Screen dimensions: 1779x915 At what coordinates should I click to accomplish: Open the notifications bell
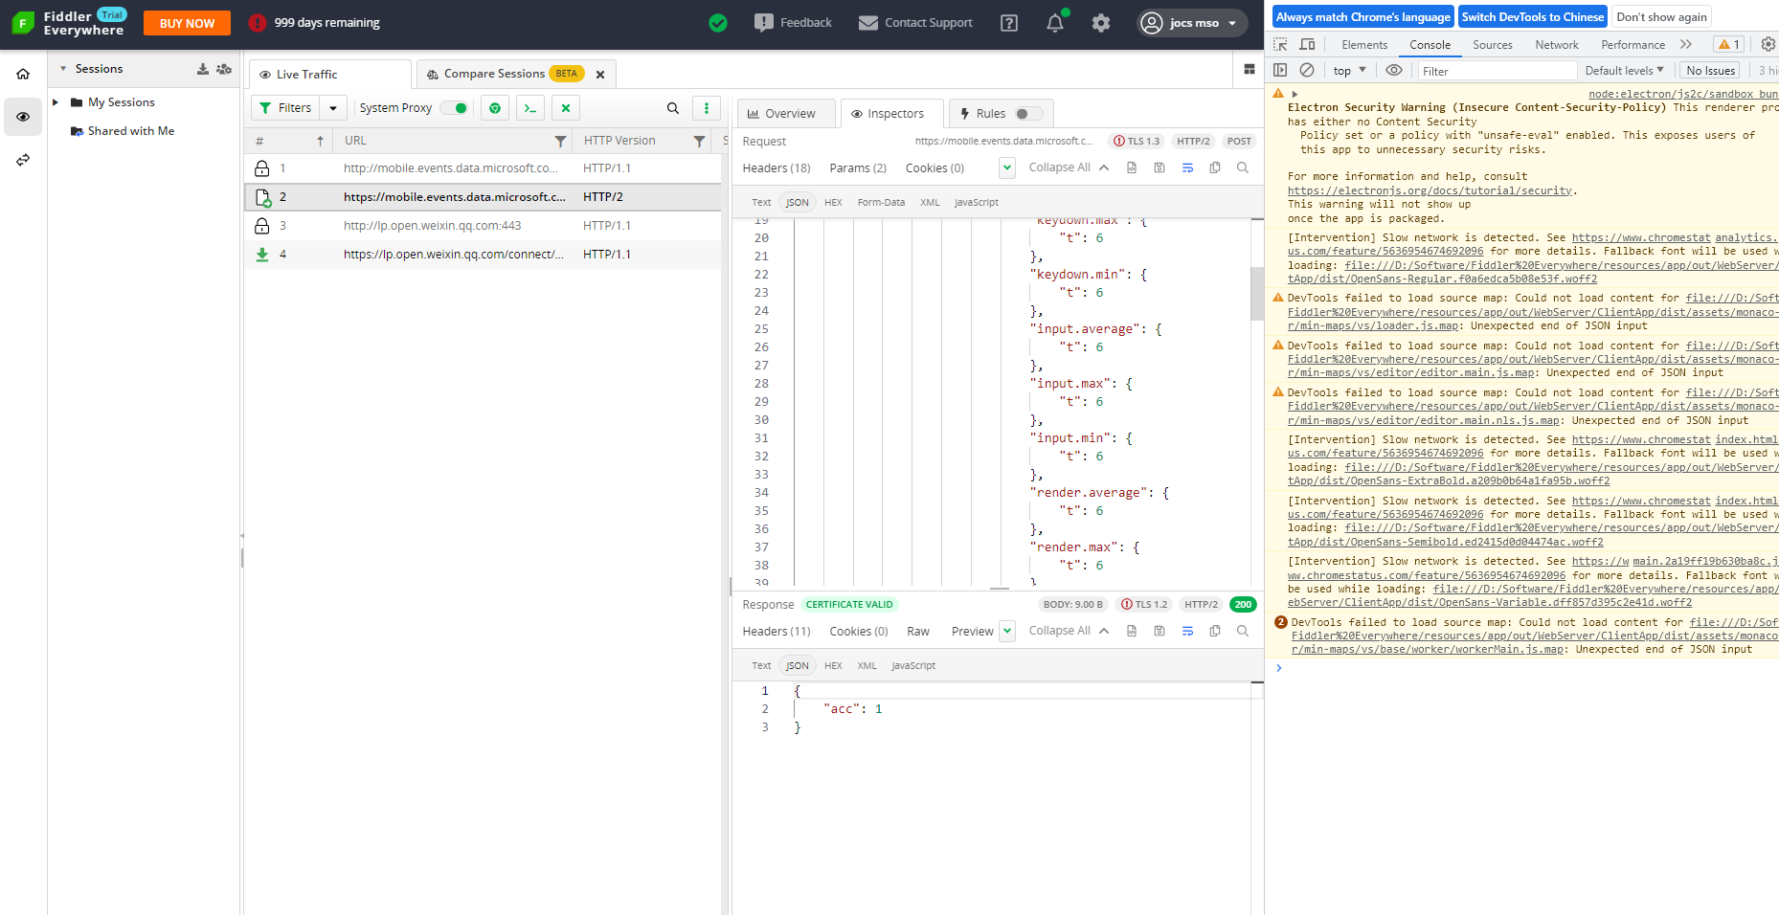pyautogui.click(x=1055, y=23)
